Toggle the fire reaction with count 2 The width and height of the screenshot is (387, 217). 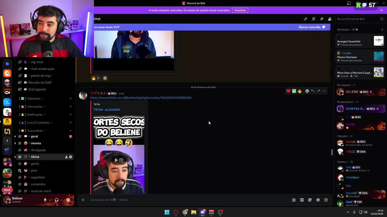coord(96,78)
